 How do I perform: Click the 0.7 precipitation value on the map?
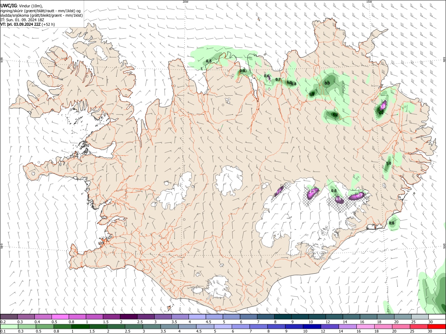click(x=278, y=79)
